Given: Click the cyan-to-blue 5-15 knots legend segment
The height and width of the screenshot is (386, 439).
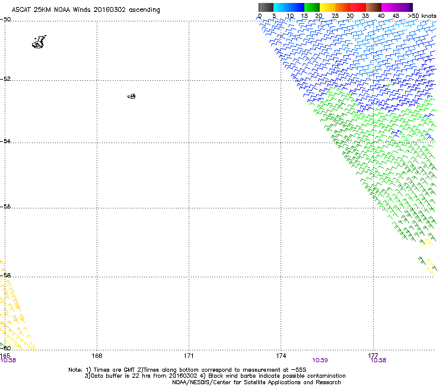Looking at the screenshot, I should click(289, 7).
